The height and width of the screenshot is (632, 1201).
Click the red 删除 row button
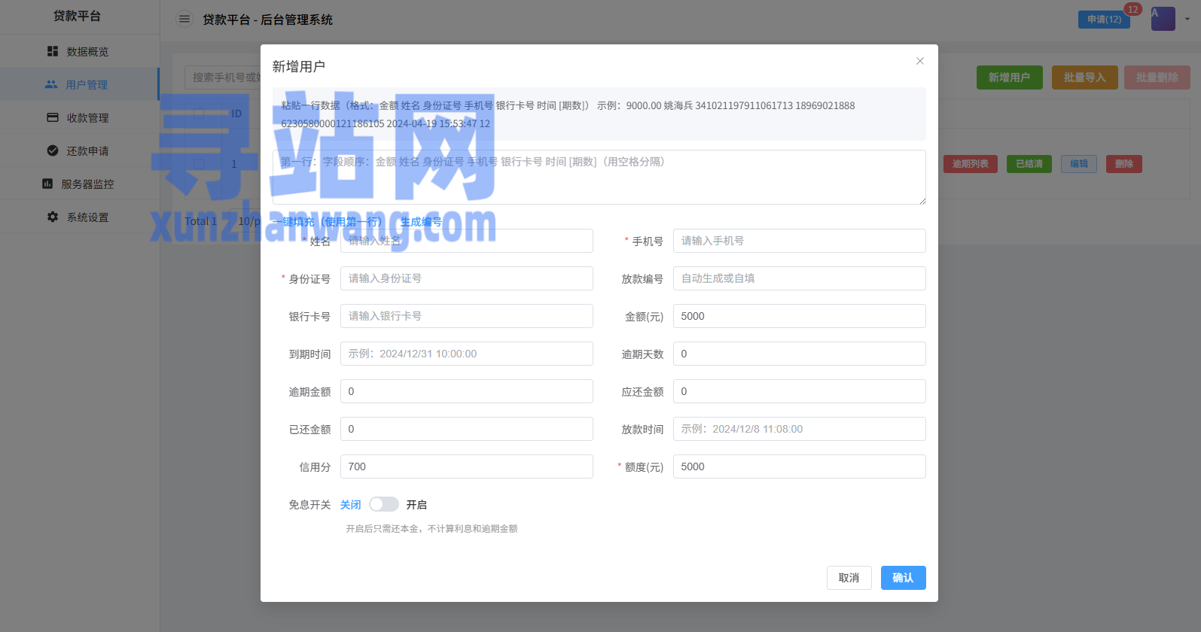pos(1124,164)
